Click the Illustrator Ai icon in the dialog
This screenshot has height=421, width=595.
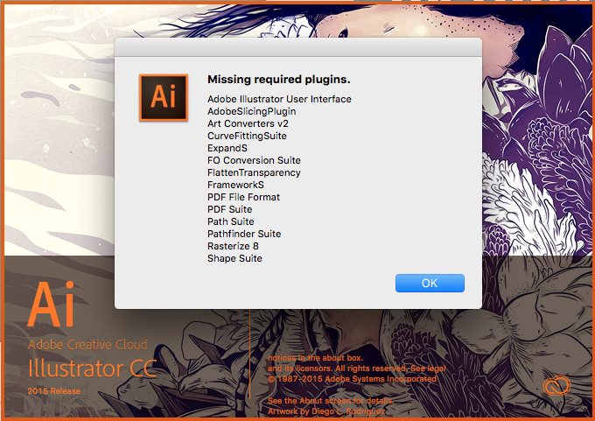164,97
